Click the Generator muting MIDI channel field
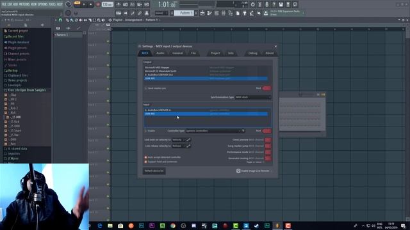Viewport: 410px width, 230px height. (x=268, y=158)
